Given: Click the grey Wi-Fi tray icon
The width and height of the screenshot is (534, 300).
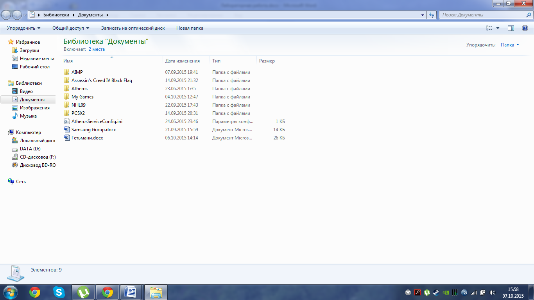Looking at the screenshot, I should point(408,292).
